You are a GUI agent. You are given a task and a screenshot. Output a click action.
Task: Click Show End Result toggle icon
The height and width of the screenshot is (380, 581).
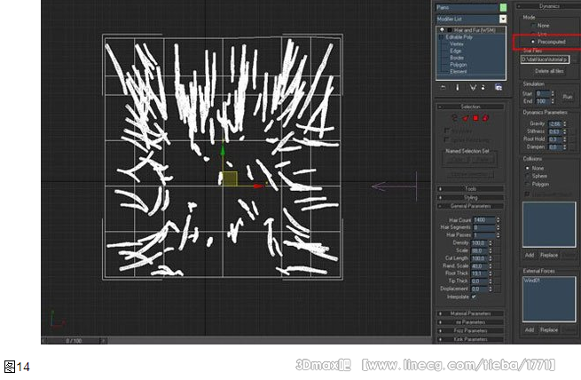pos(458,87)
